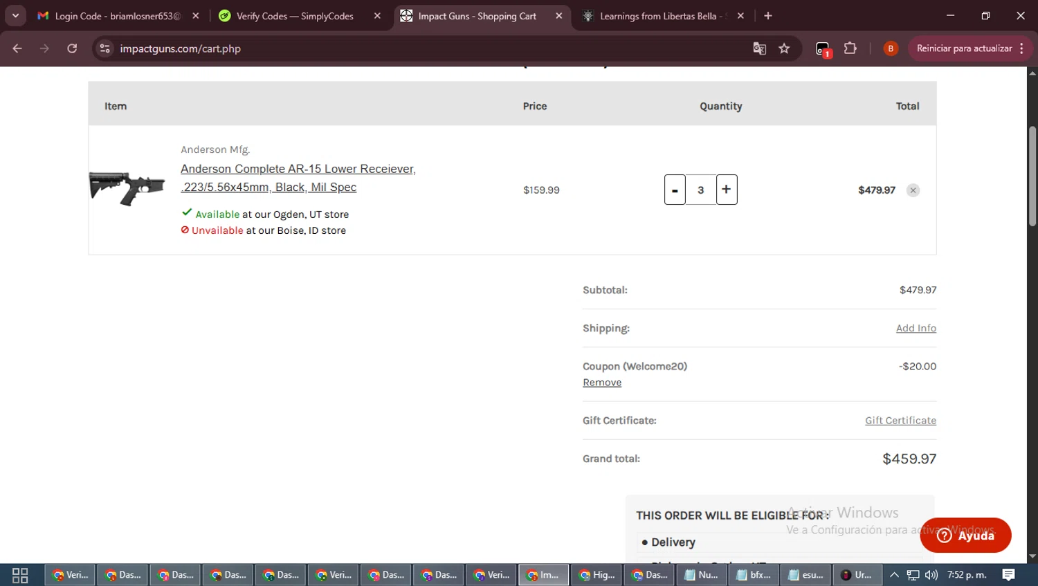This screenshot has height=586, width=1038.
Task: Click the -$20.00 coupon discount value
Action: 918,367
